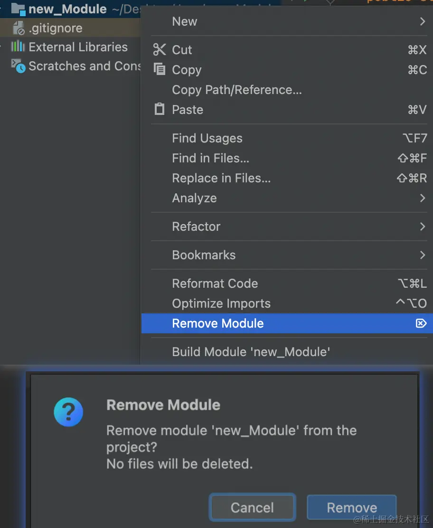Open the Refactor submenu

[x=196, y=226]
